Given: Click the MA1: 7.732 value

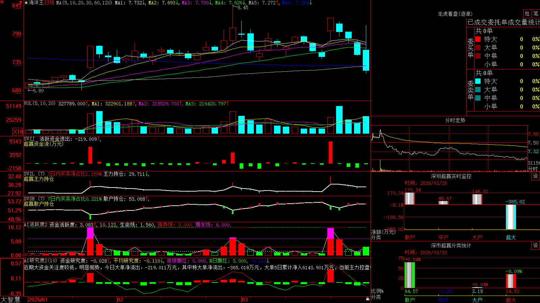Looking at the screenshot, I should pyautogui.click(x=130, y=3).
